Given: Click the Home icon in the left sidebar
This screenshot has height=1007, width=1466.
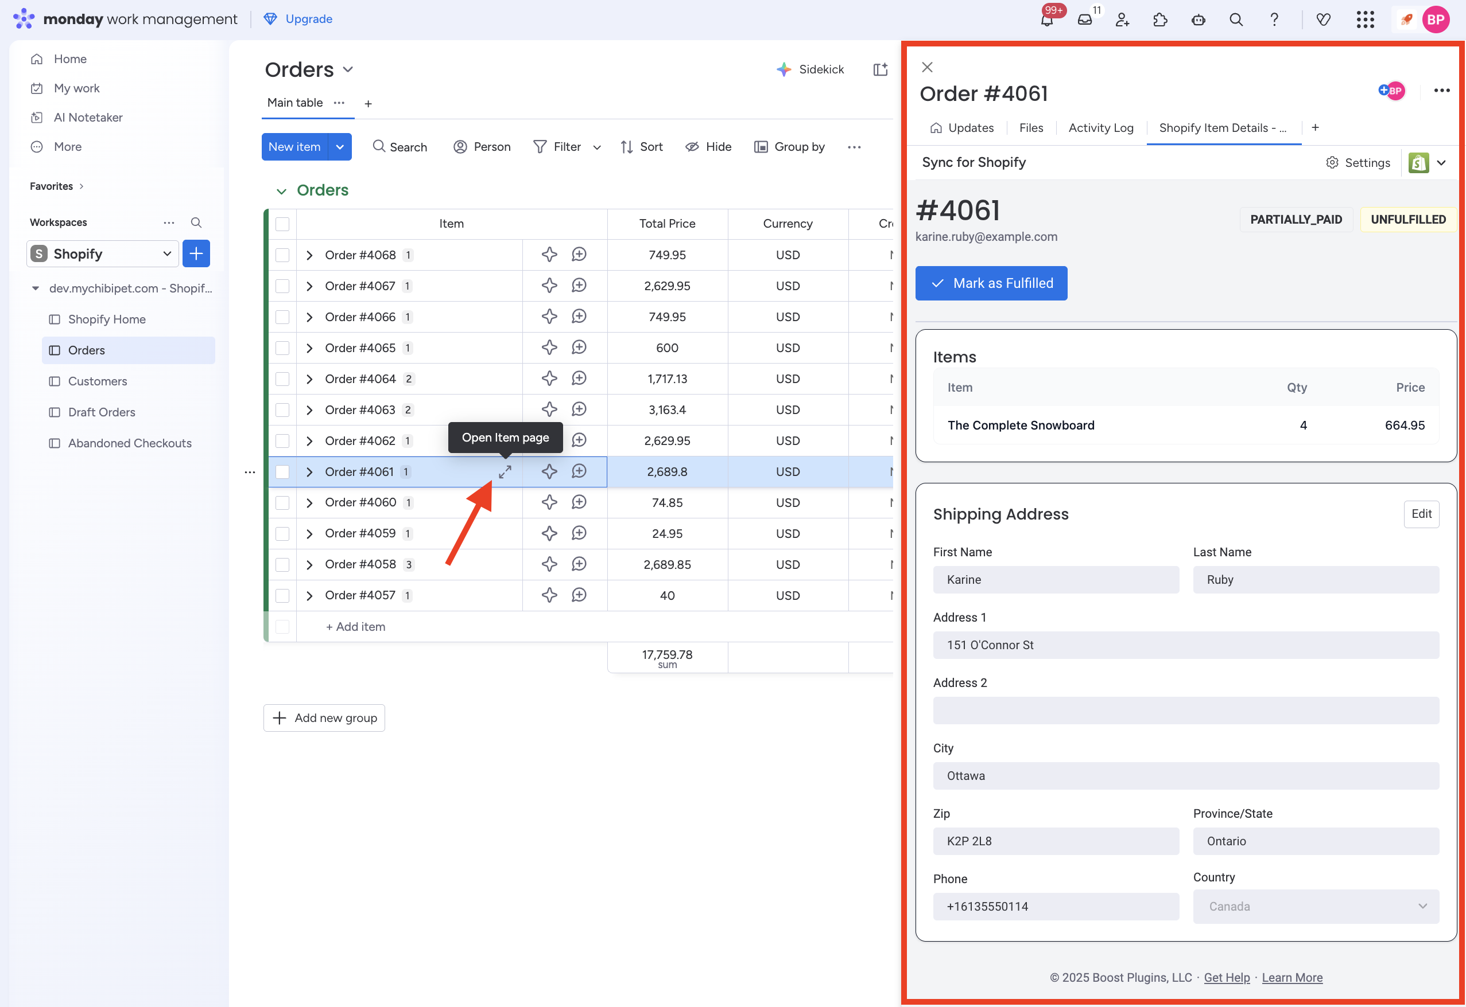Looking at the screenshot, I should tap(38, 58).
